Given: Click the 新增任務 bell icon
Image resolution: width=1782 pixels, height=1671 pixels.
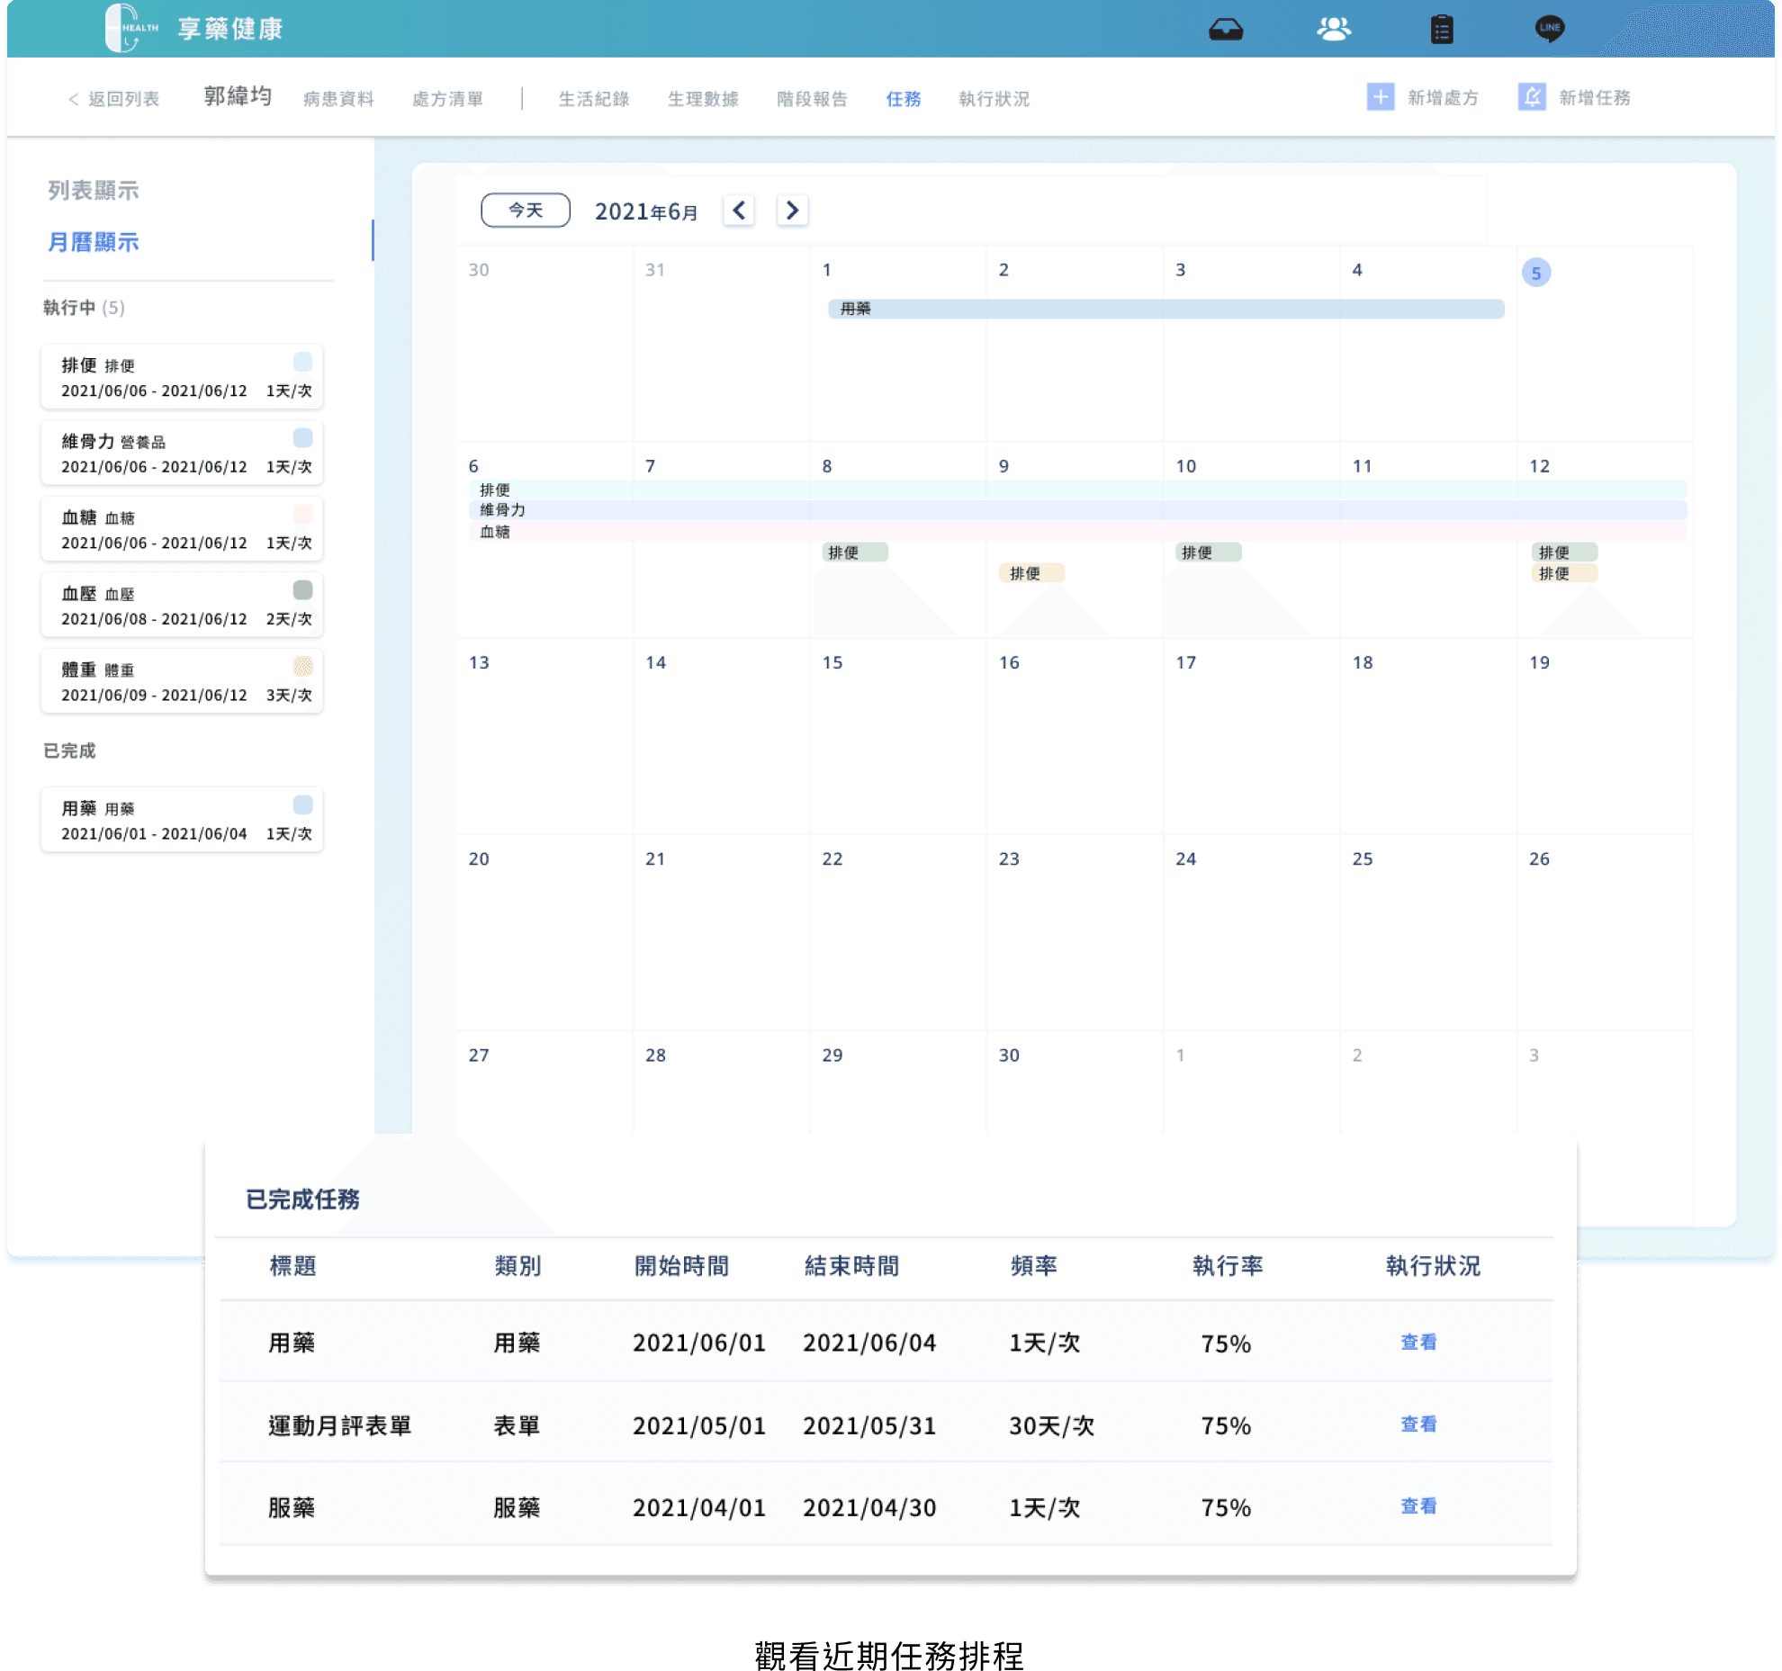Looking at the screenshot, I should pyautogui.click(x=1532, y=97).
